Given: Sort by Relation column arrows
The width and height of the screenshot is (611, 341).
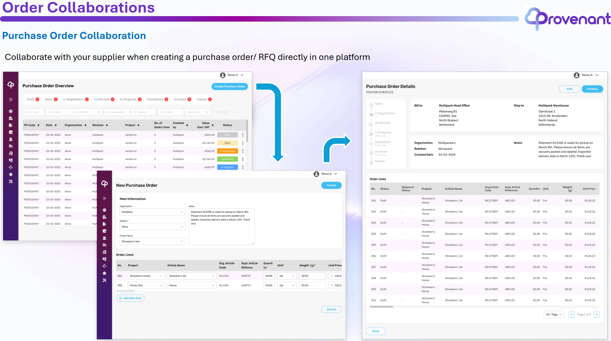Looking at the screenshot, I should tap(107, 125).
